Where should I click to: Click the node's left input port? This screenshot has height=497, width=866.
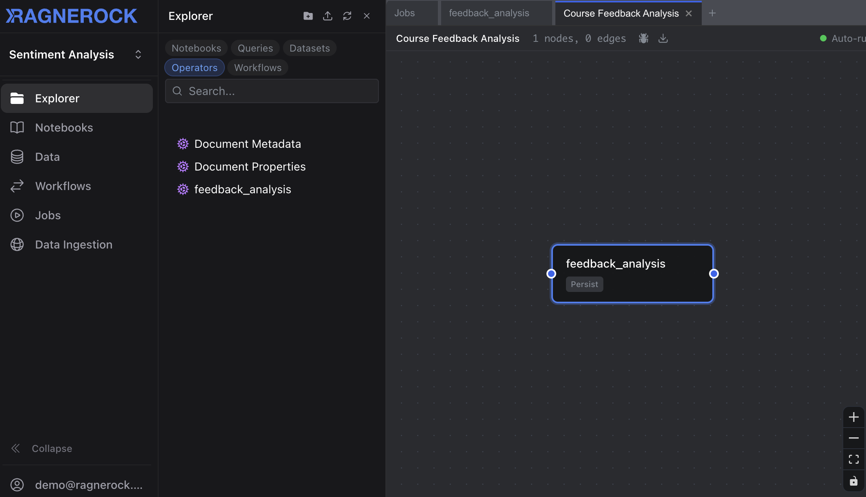click(x=551, y=274)
